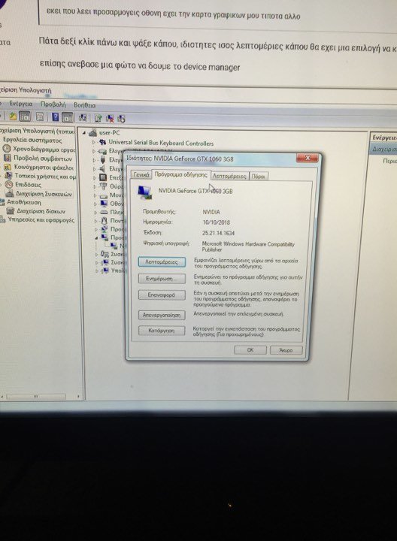This screenshot has height=541, width=397.
Task: Open the Ενέργεια menu
Action: pos(21,104)
